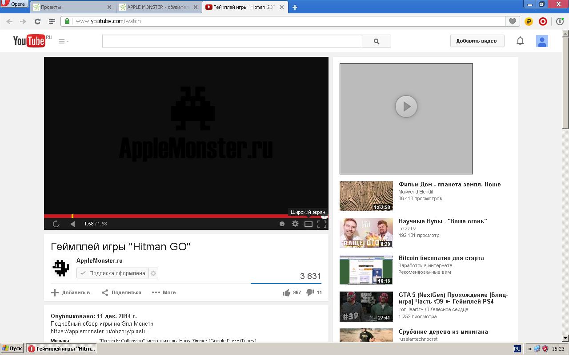Toggle the "Подписка оформлена" subscription button
The height and width of the screenshot is (355, 569).
point(112,273)
